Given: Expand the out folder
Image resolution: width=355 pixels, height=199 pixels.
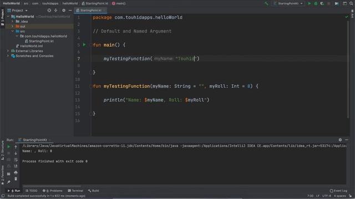Looking at the screenshot, I should tap(12, 27).
